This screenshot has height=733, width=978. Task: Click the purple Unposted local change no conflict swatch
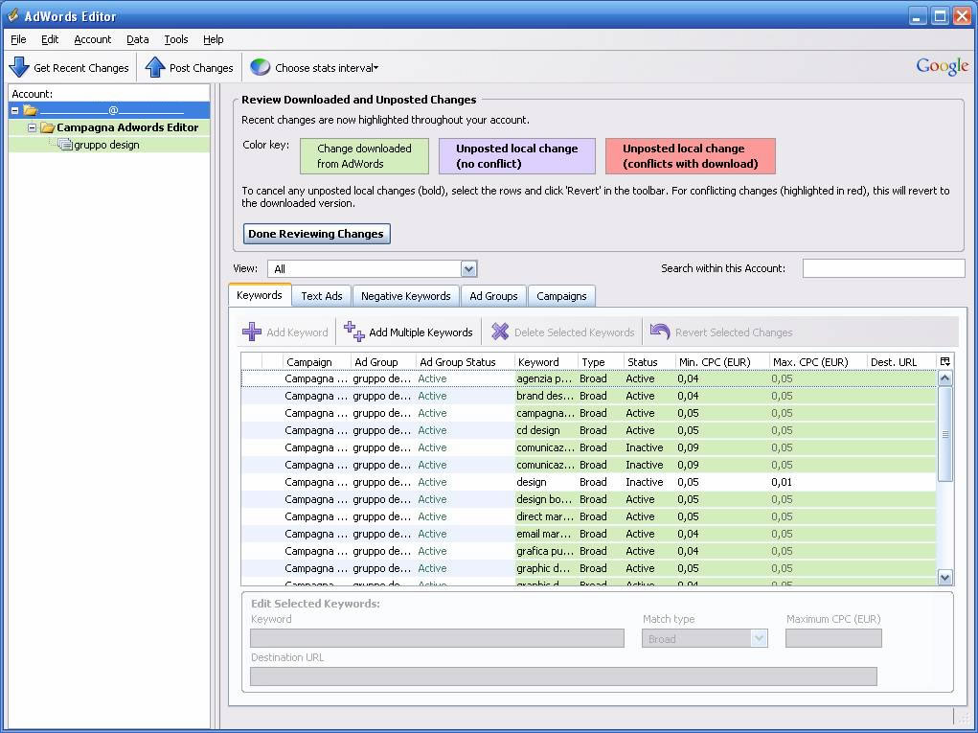(517, 156)
